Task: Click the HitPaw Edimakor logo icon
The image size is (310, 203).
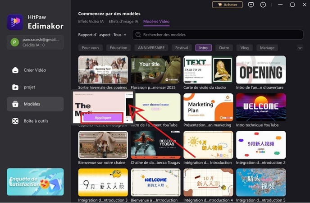Action: (x=15, y=22)
